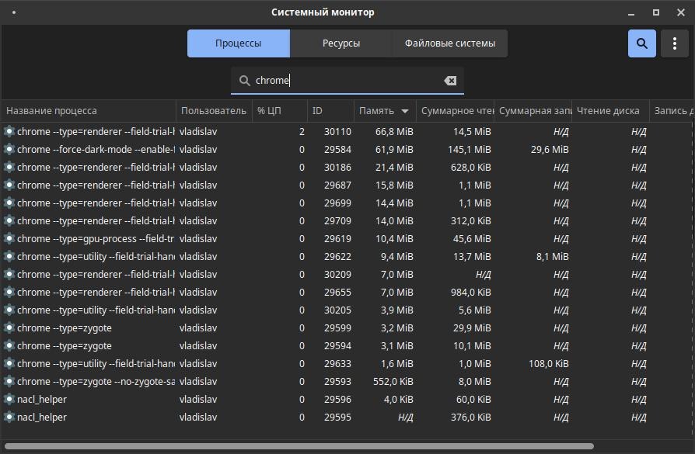
Task: Click the magnifier icon inside search field
Action: tap(244, 81)
